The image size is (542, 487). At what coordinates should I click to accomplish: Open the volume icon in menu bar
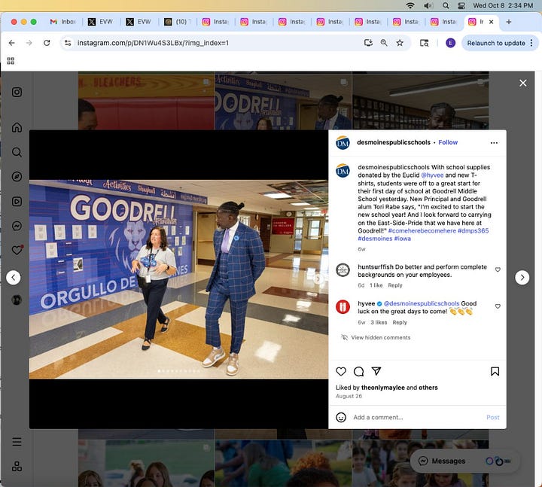428,5
